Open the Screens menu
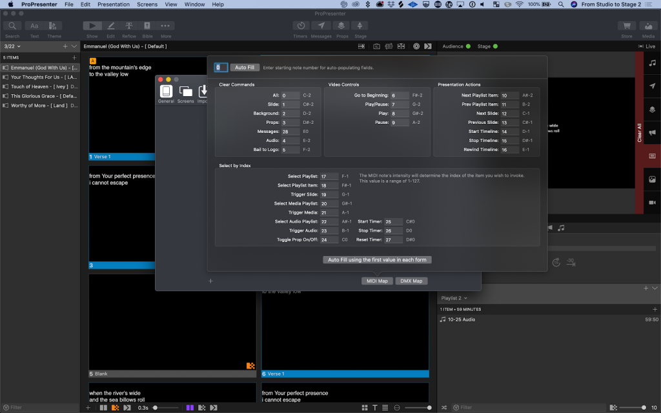The width and height of the screenshot is (661, 413). 147,5
